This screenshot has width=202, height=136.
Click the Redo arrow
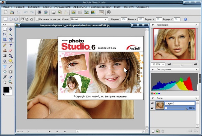tap(32, 12)
